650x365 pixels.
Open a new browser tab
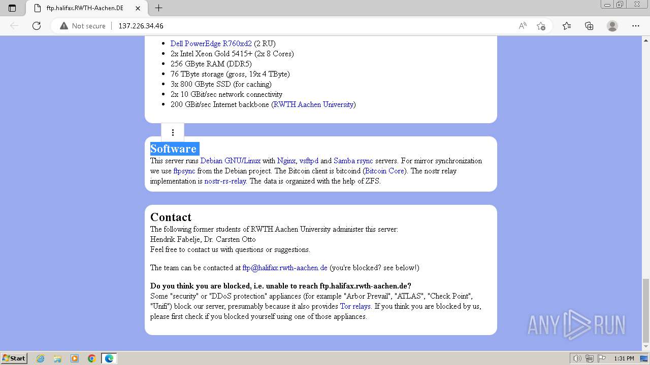(x=158, y=8)
